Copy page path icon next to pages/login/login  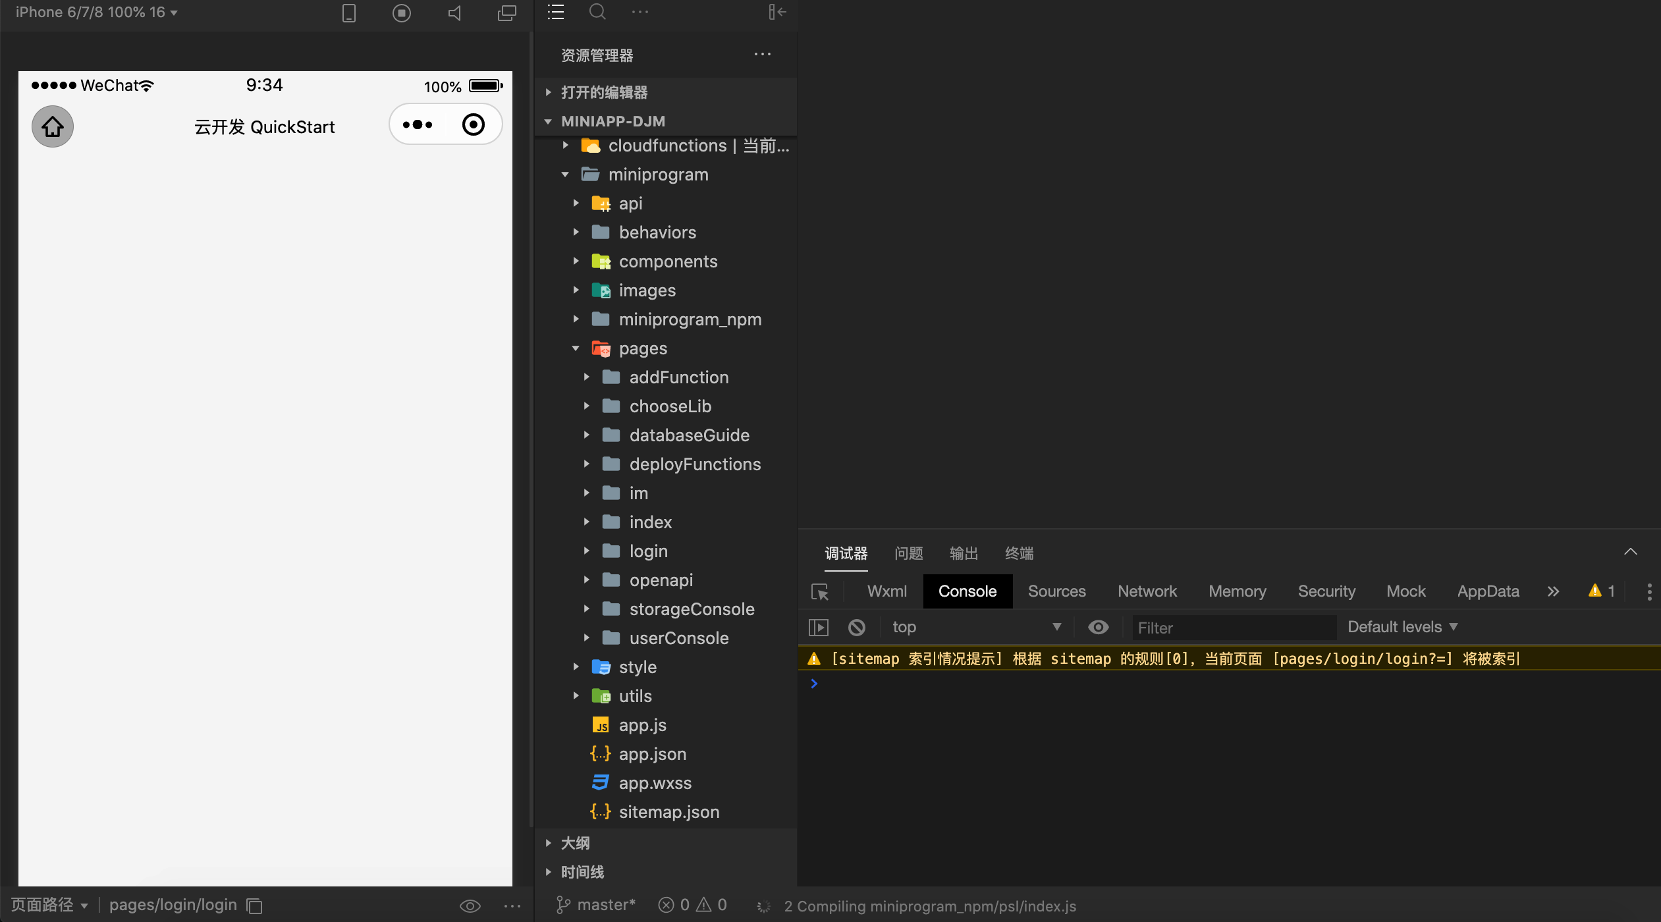[254, 906]
